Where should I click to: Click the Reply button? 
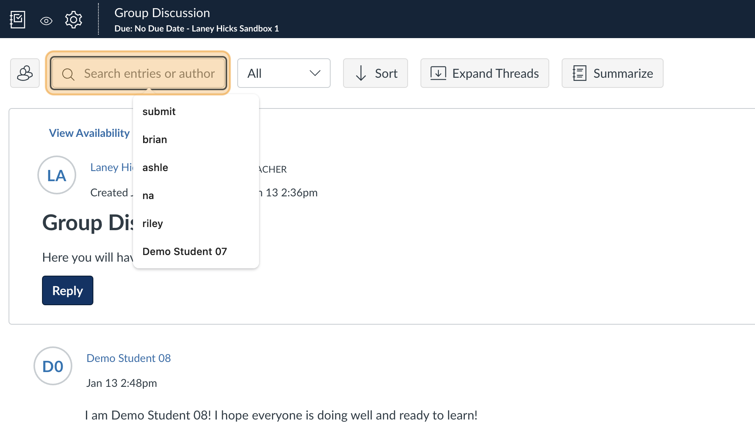(67, 290)
